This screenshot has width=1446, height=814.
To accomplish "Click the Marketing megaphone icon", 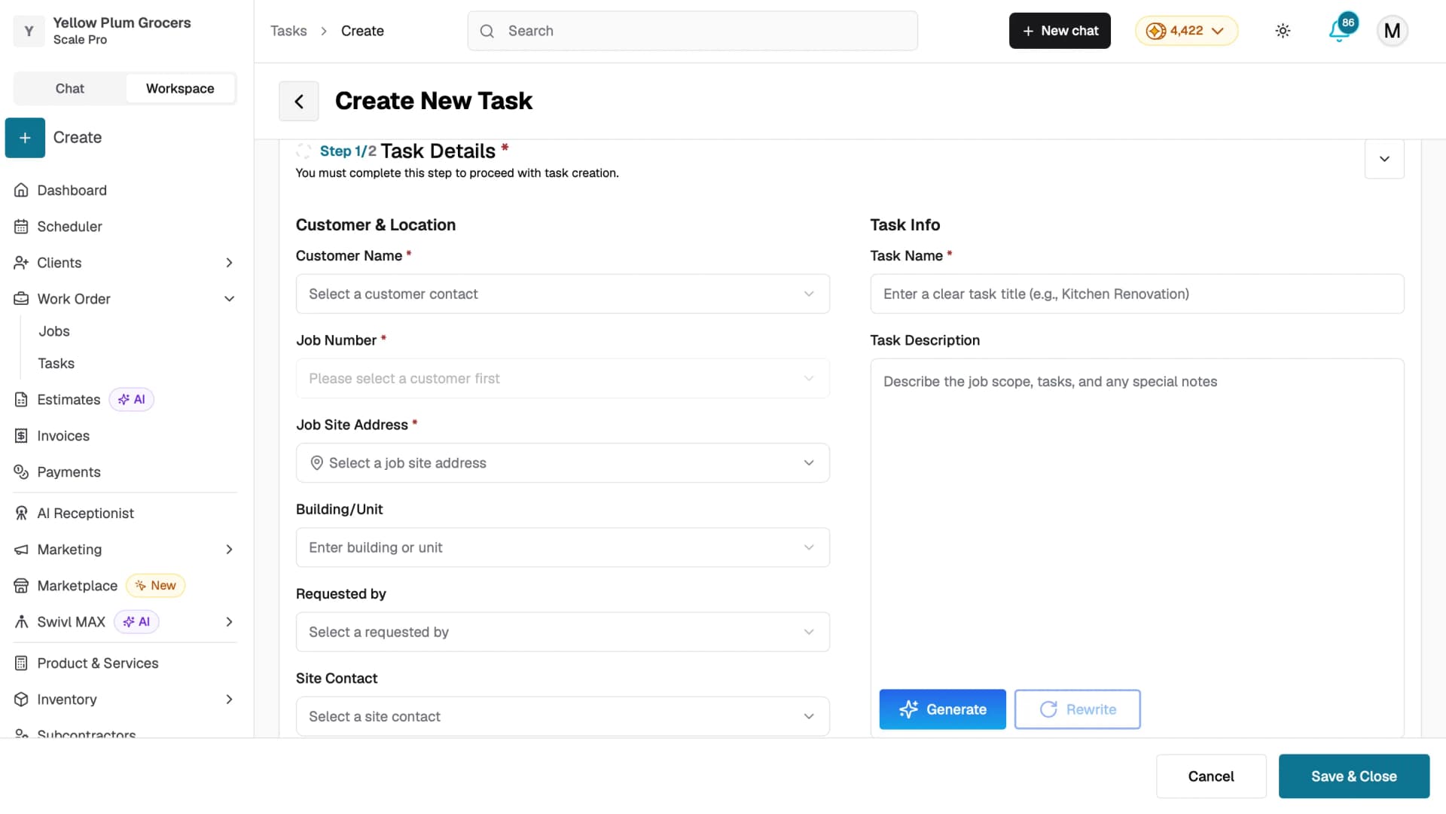I will pos(21,550).
